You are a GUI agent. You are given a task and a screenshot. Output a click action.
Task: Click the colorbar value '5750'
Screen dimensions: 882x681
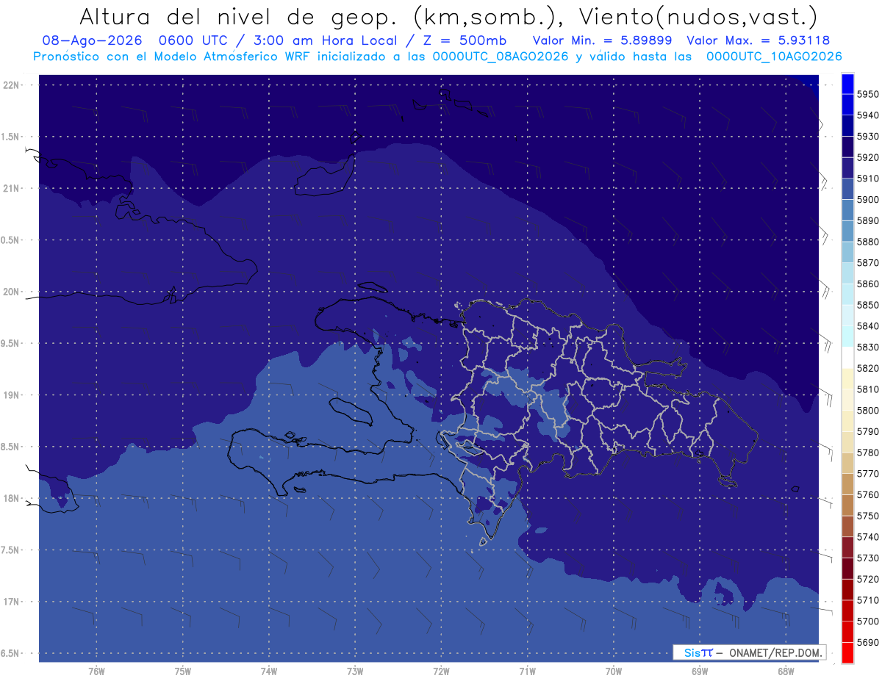pos(868,516)
